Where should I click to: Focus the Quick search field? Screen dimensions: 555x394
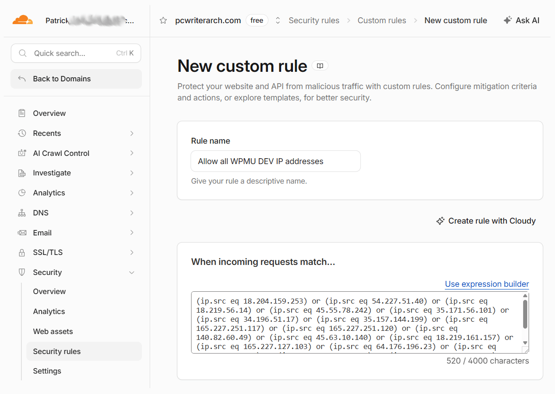[x=76, y=53]
